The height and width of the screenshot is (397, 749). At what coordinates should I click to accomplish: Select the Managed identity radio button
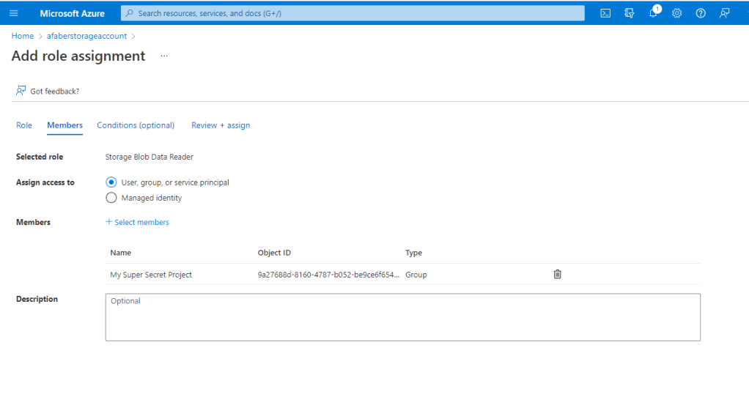(x=111, y=198)
